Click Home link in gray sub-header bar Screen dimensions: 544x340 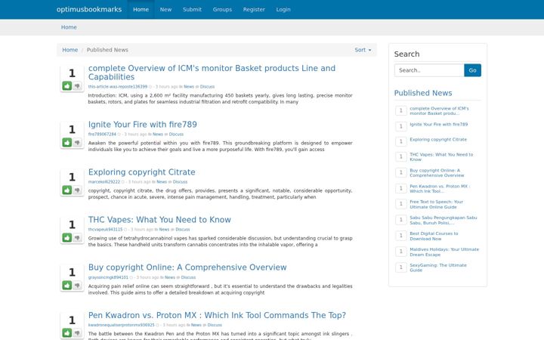pyautogui.click(x=69, y=27)
